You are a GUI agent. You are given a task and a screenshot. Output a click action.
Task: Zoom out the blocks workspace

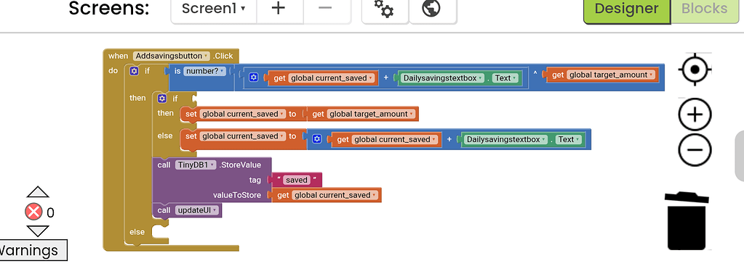695,150
